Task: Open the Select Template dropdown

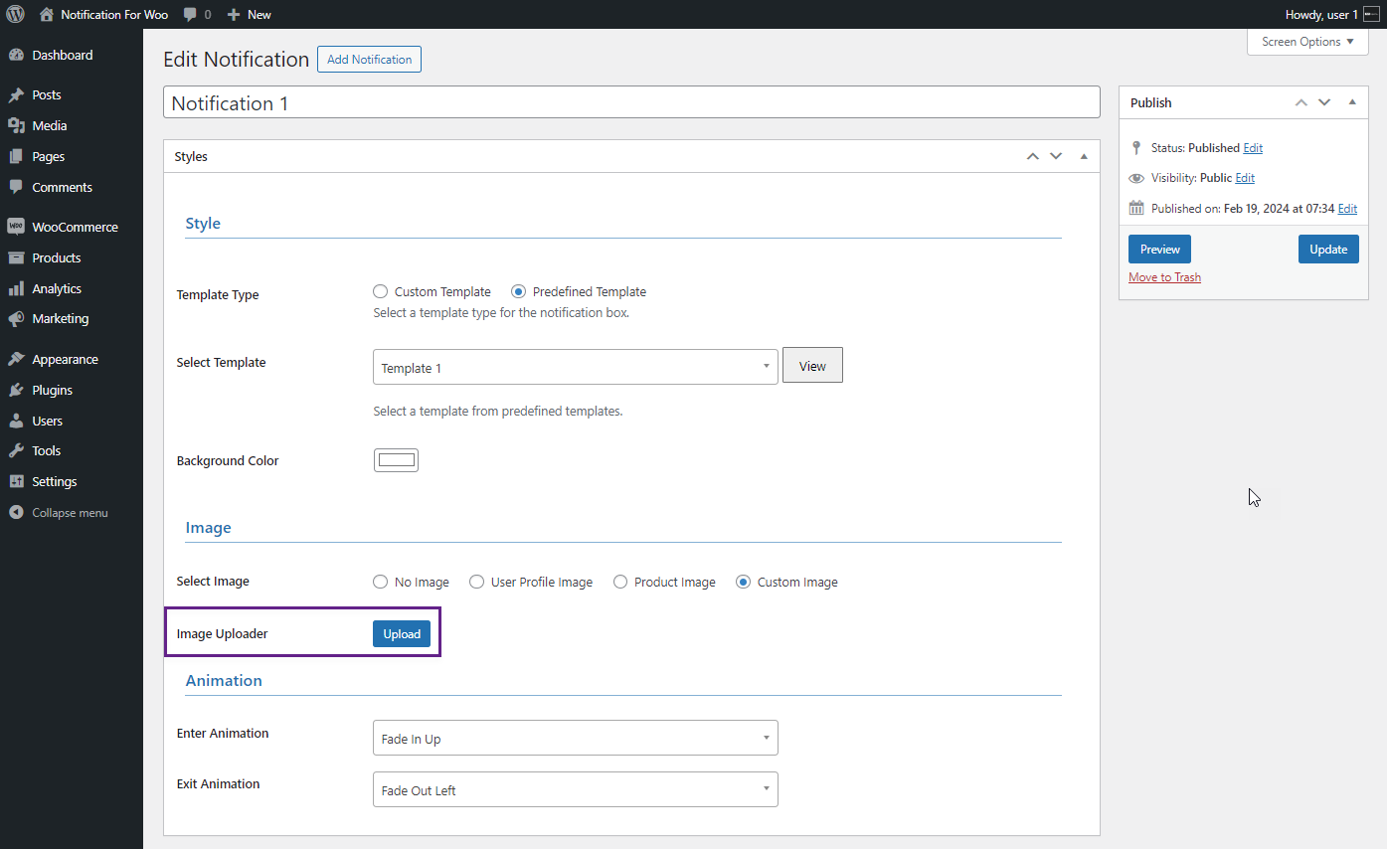Action: click(575, 367)
